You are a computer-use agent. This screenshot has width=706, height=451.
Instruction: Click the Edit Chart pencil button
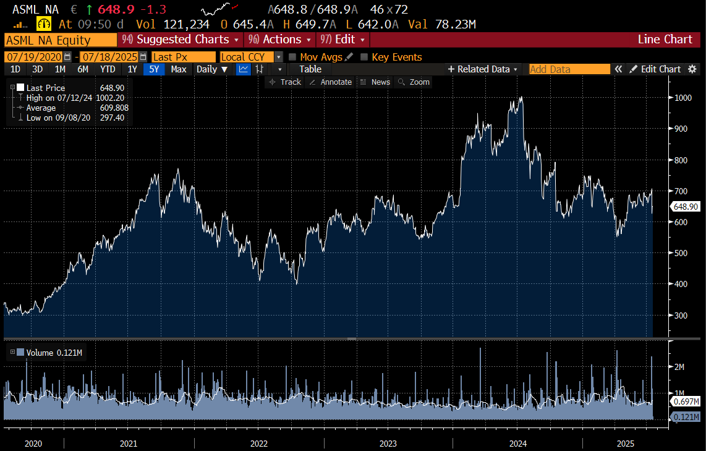(x=655, y=69)
